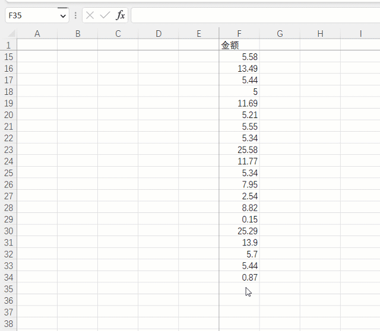Select row 35 header
The height and width of the screenshot is (331, 380).
8,289
